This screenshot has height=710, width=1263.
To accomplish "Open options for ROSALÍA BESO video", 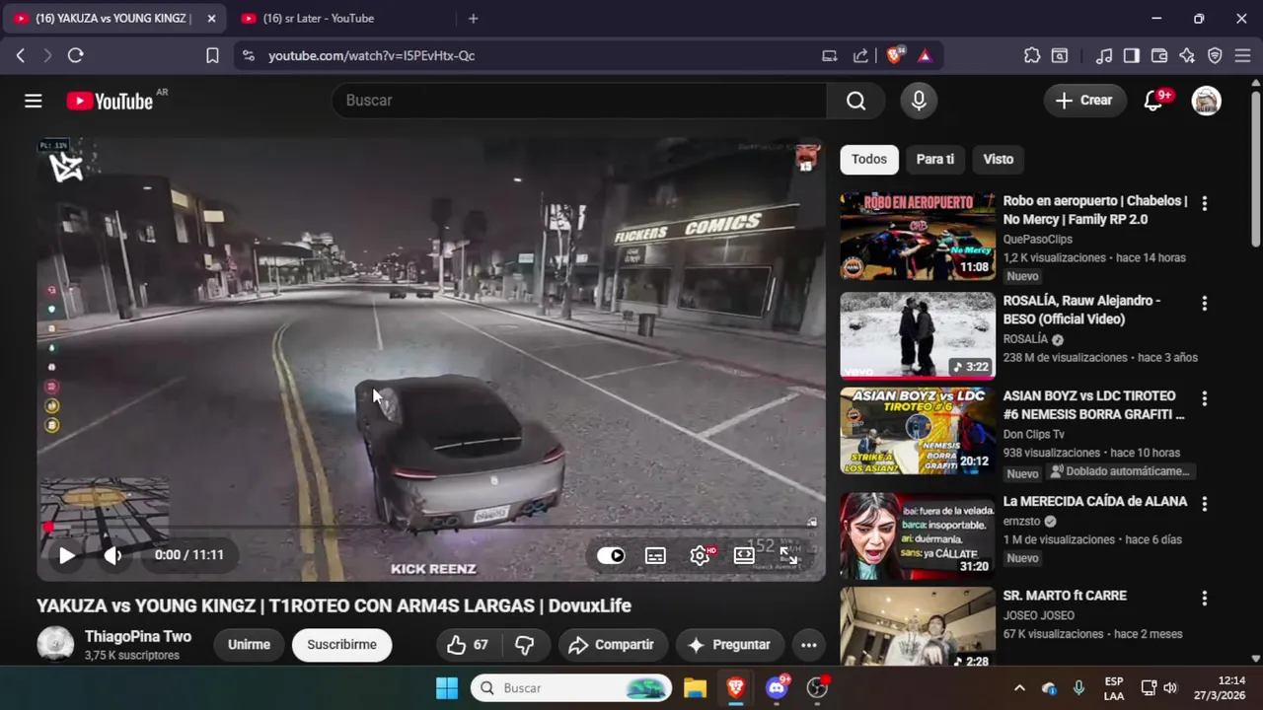I will click(x=1204, y=303).
